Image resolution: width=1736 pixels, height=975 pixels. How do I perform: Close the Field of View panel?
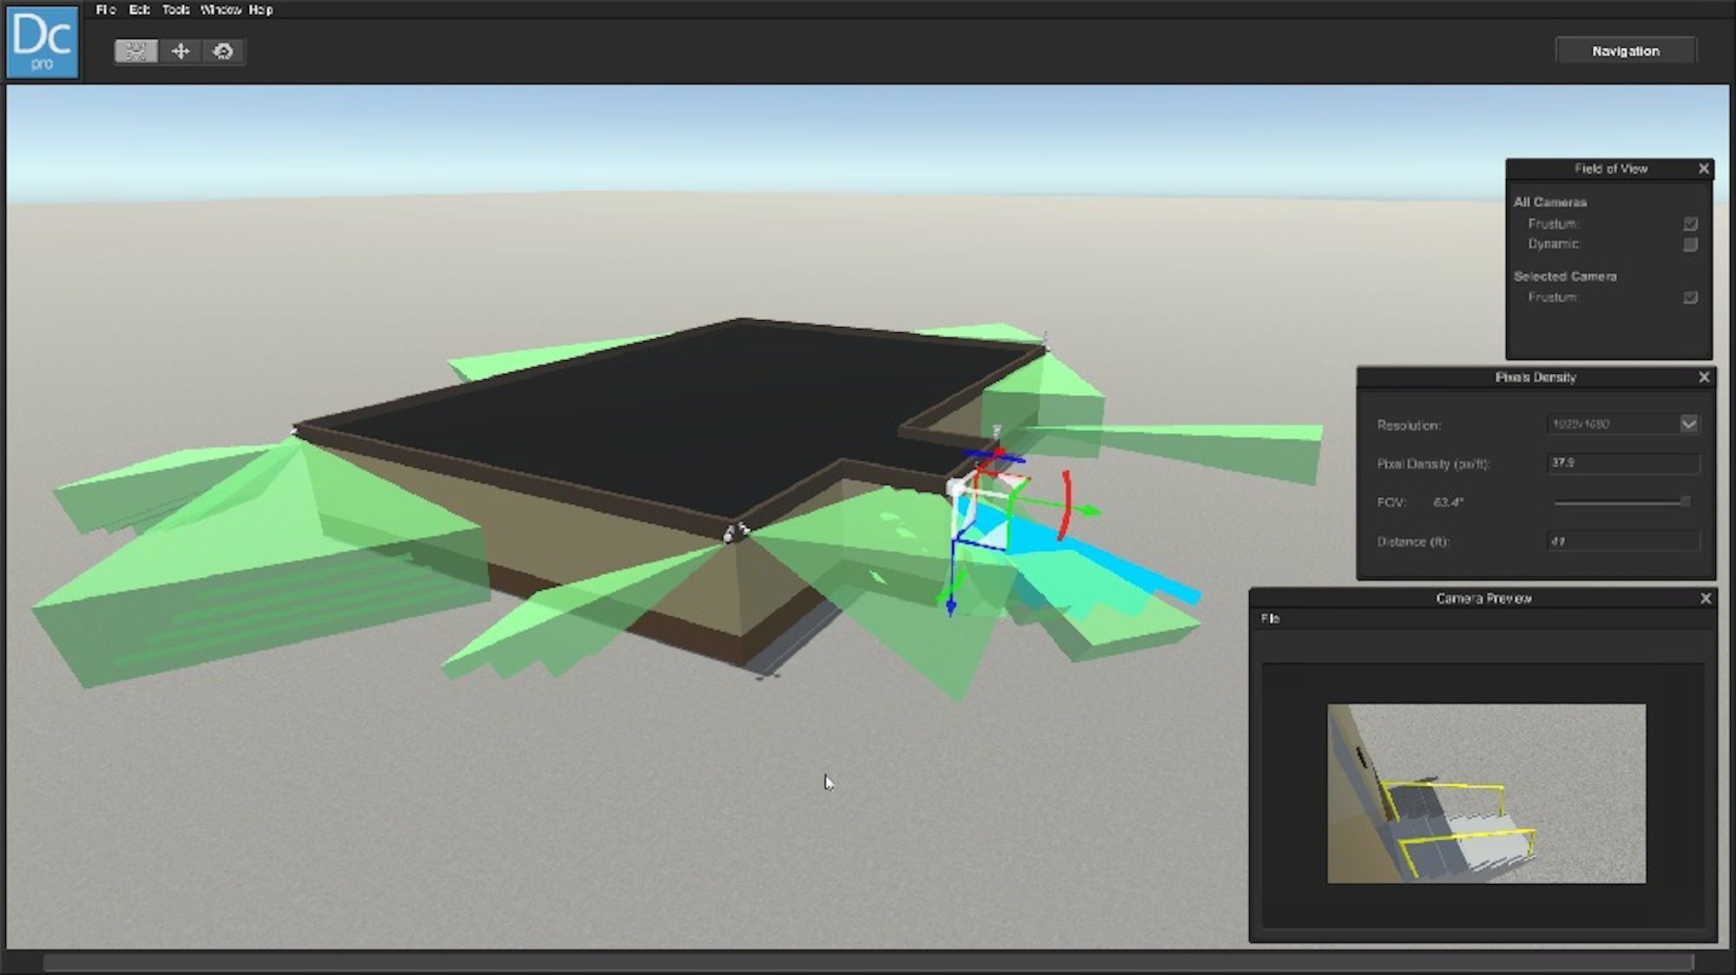[x=1703, y=168]
